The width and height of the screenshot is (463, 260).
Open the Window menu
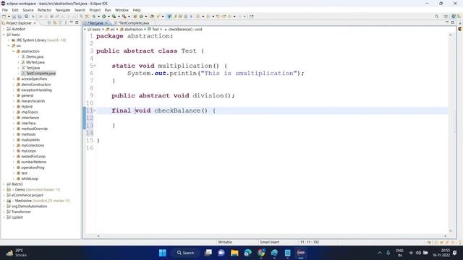point(122,10)
